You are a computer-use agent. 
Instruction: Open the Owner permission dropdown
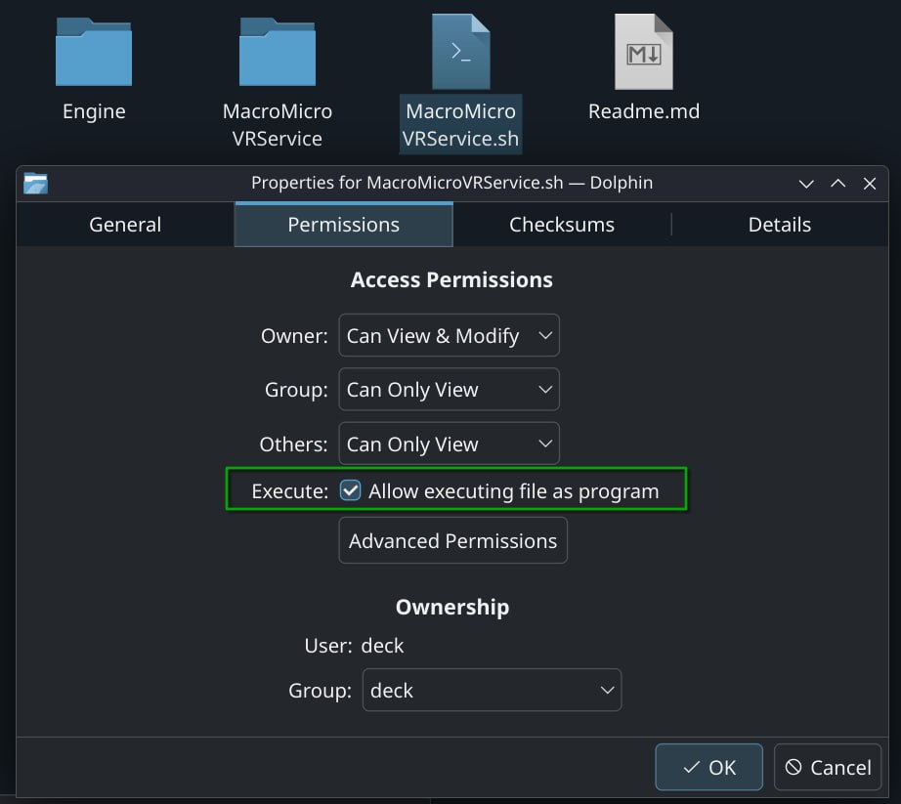pyautogui.click(x=449, y=335)
